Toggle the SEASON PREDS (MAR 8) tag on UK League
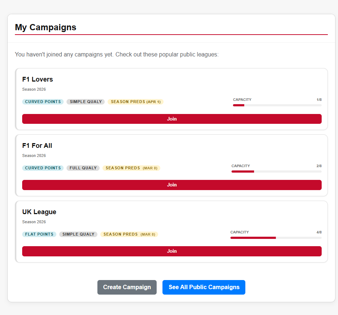The image size is (338, 315). (x=129, y=234)
